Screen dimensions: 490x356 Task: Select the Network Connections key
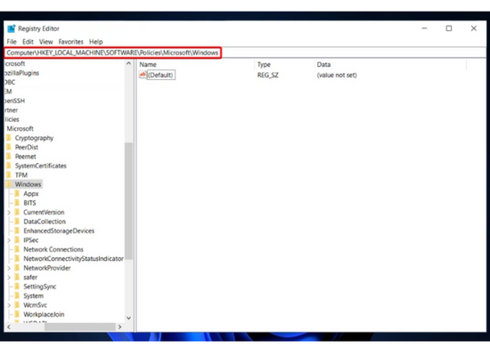tap(53, 249)
